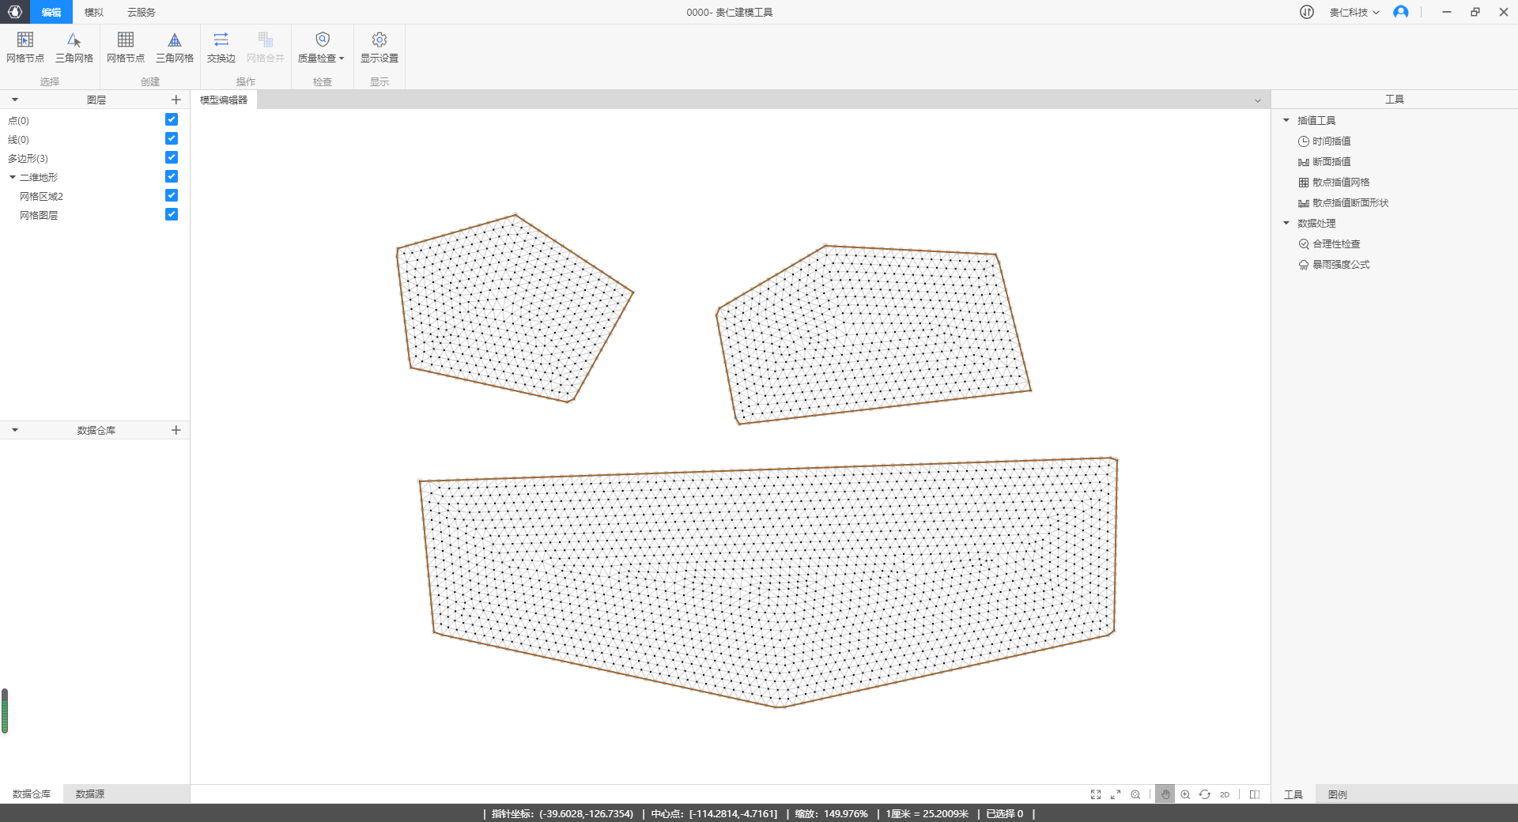The image size is (1518, 822).
Task: Switch to the 模拟 ribbon tab
Action: coord(94,13)
